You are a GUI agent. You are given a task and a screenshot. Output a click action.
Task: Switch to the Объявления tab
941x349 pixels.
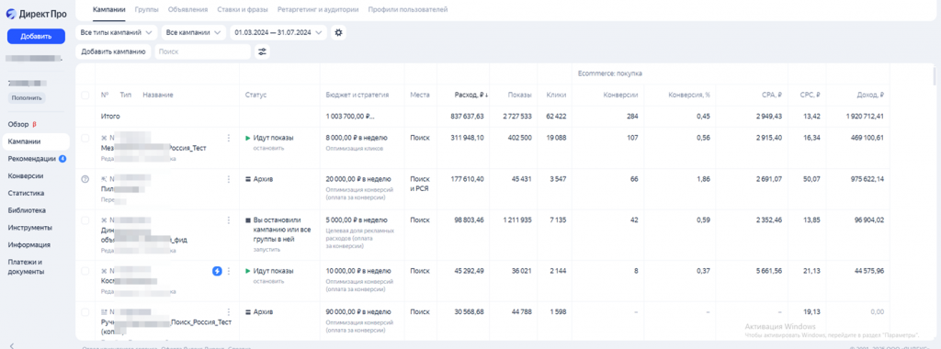click(x=187, y=9)
